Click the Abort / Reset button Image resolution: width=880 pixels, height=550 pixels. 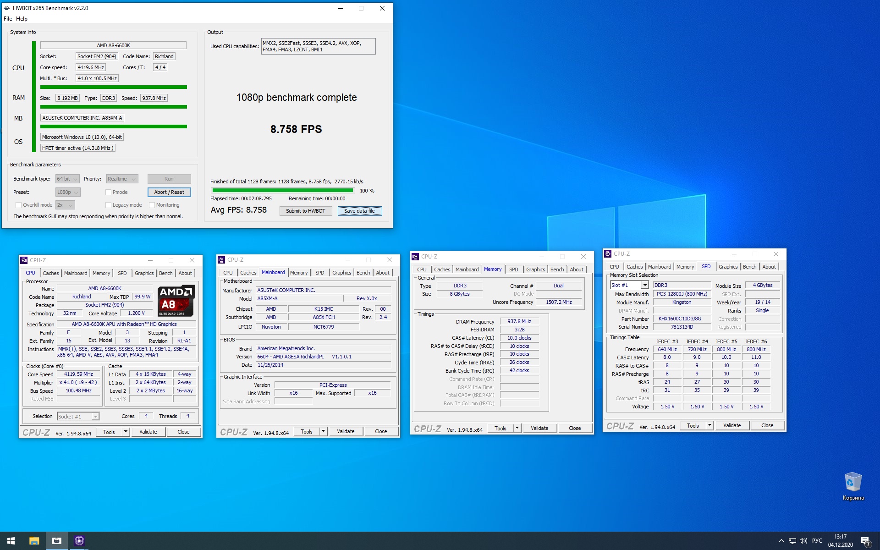(x=169, y=192)
